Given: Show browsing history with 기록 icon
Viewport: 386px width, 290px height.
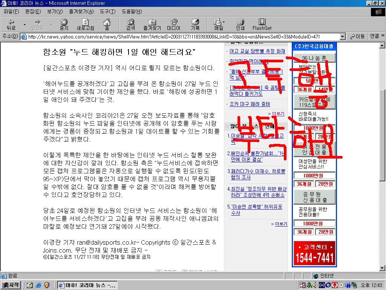Looking at the screenshot, I should click(x=195, y=22).
